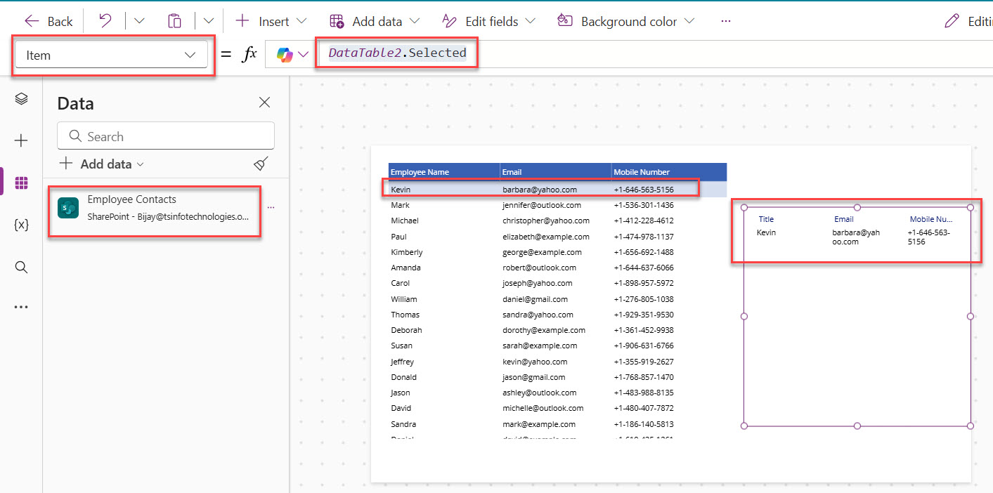Image resolution: width=993 pixels, height=493 pixels.
Task: Click the +1-898-957-5972 cell
Action: [x=643, y=283]
